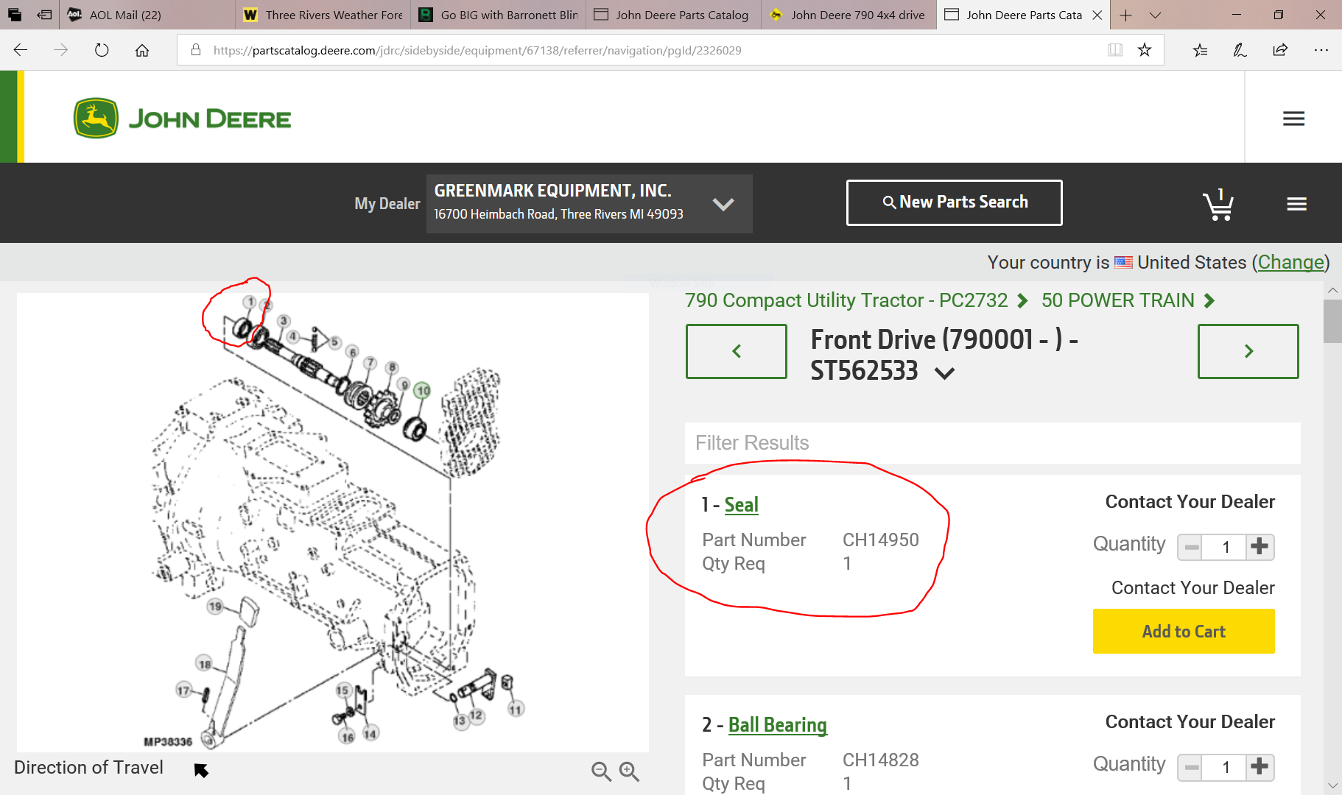Open the header hamburger menu

[1293, 119]
